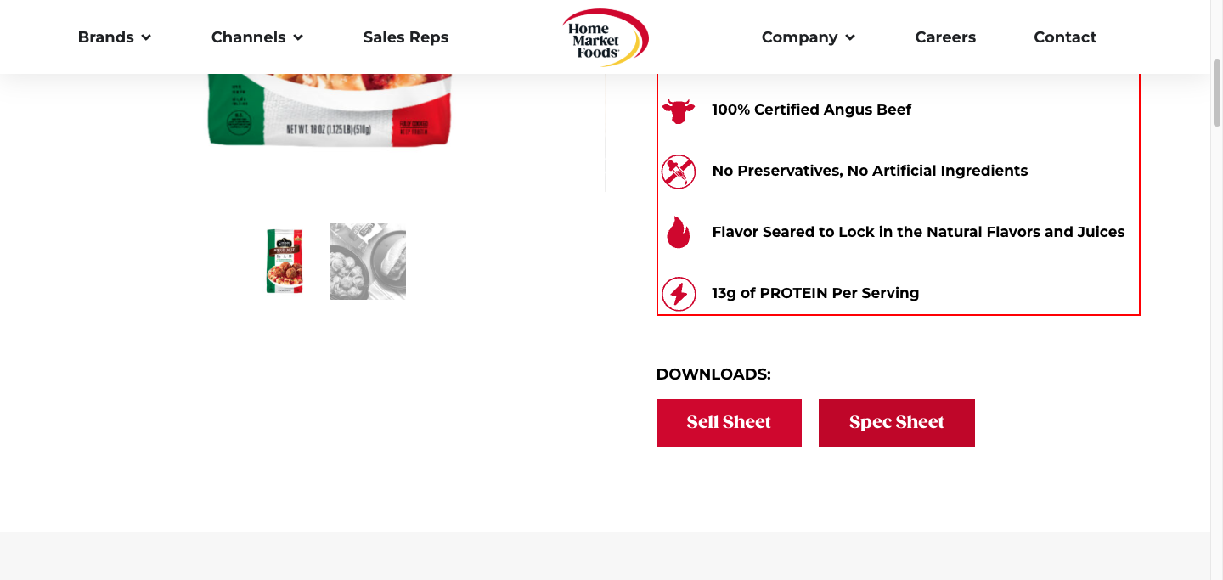The image size is (1223, 580).
Task: Click the flavor seared flame icon
Action: pyautogui.click(x=679, y=232)
